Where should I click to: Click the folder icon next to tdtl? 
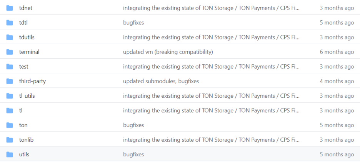coord(9,23)
